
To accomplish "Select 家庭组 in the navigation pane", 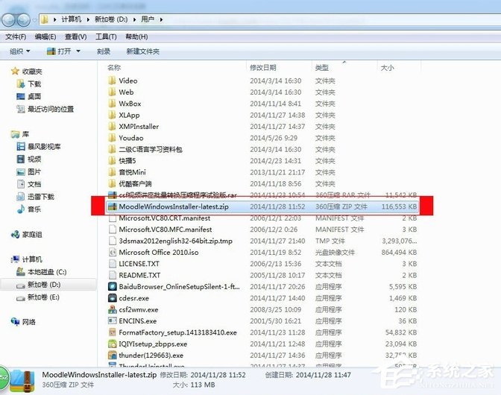I will pos(32,235).
